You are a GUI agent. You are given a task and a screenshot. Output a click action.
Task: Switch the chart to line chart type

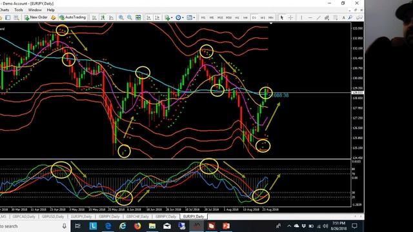pyautogui.click(x=112, y=17)
